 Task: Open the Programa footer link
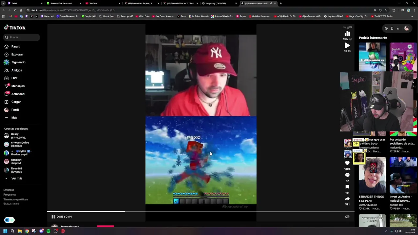9,195
